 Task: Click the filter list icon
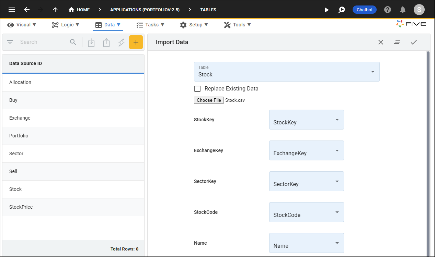[x=10, y=42]
